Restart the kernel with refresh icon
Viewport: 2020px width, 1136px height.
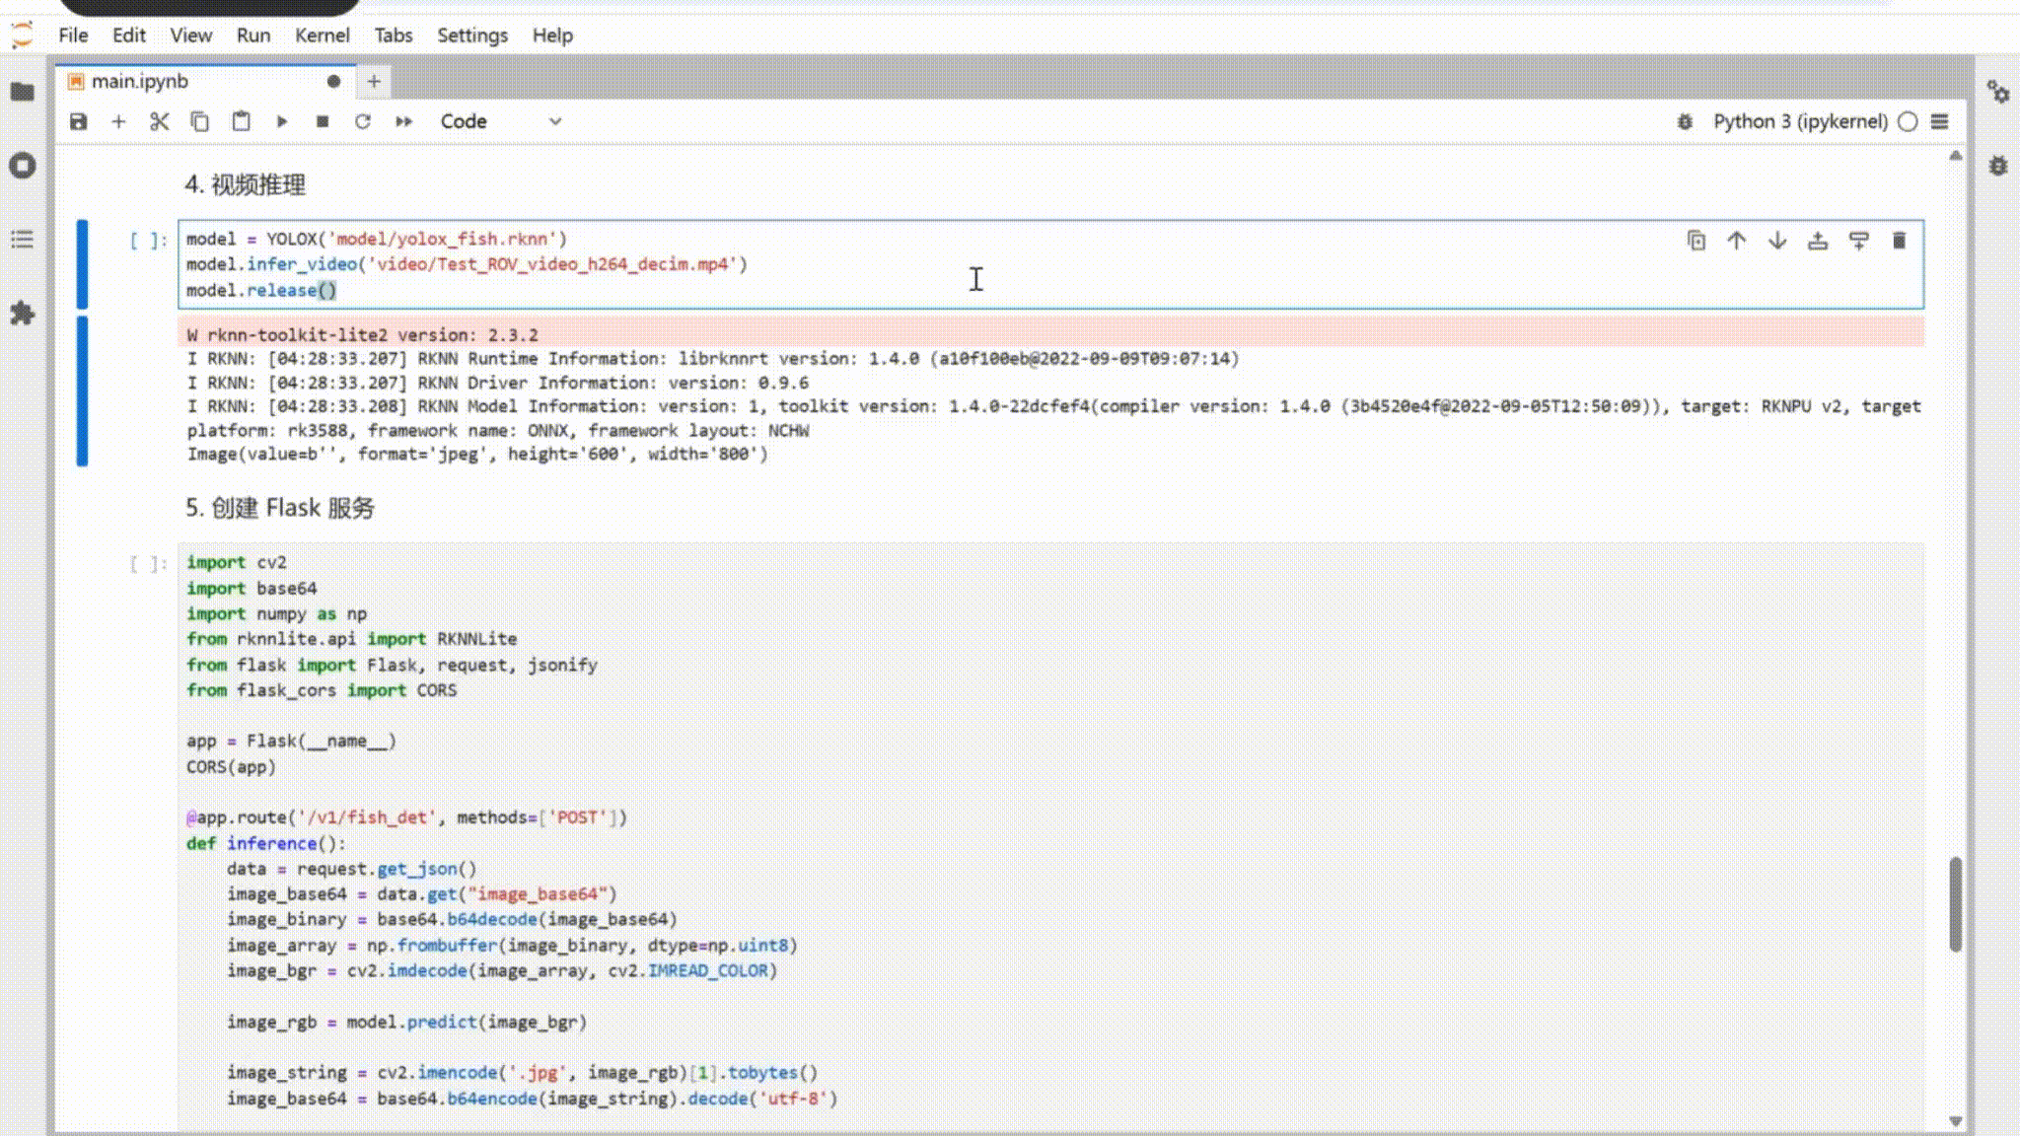363,121
